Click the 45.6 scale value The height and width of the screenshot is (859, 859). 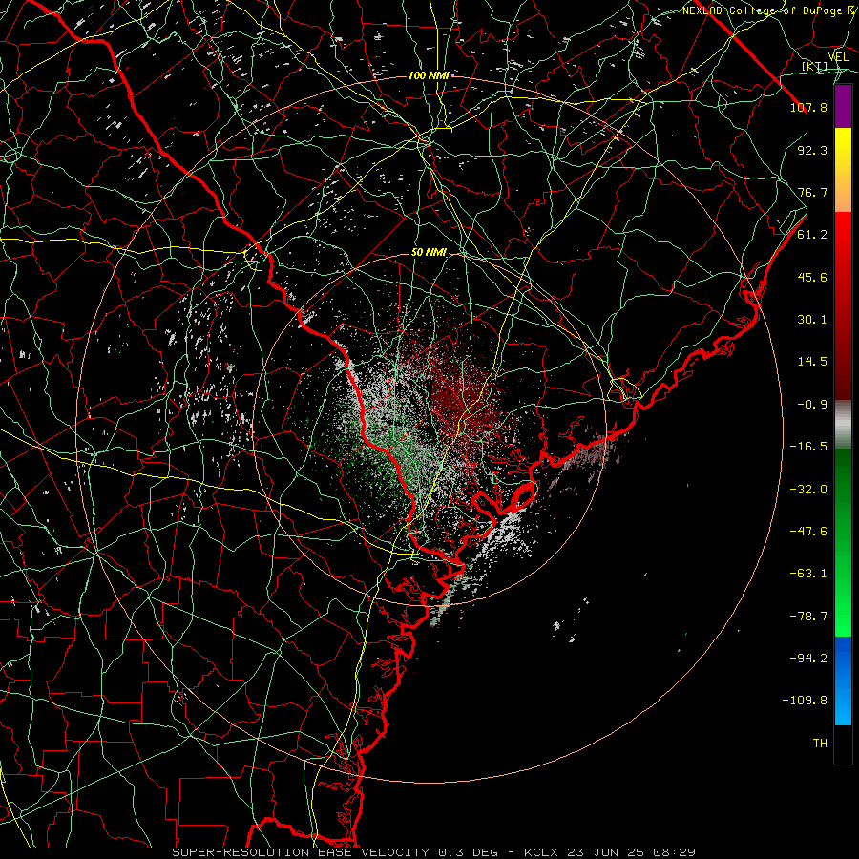812,277
